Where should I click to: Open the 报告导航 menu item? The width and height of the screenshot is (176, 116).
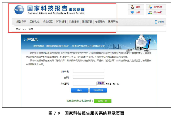point(21,22)
